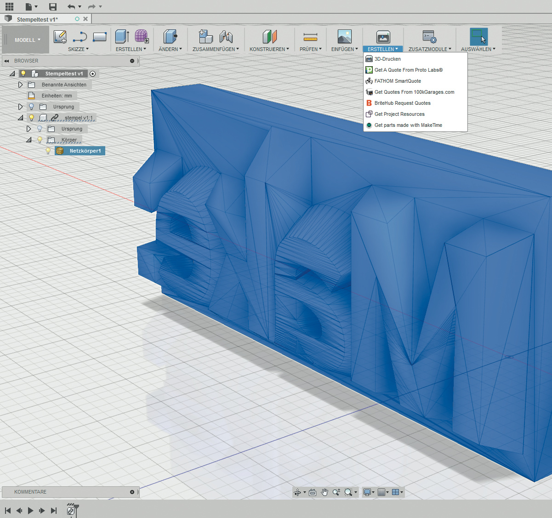Select the Netzkörper1 tree item

coord(85,151)
